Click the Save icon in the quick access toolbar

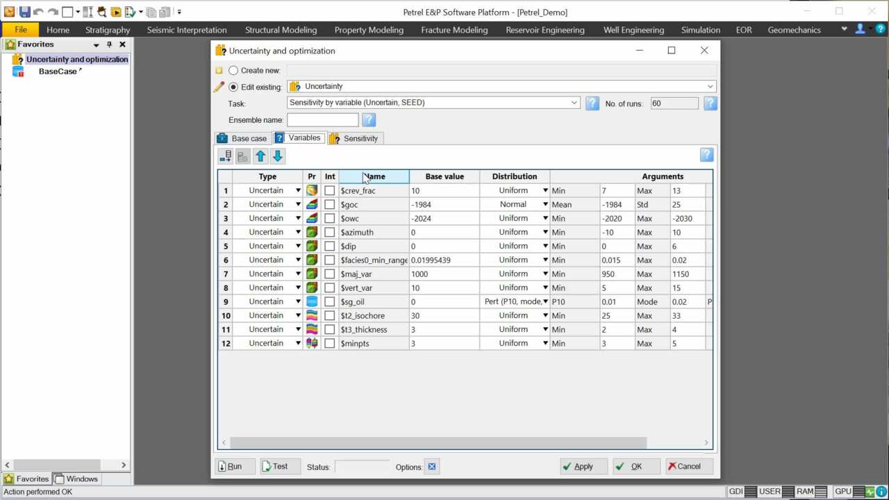(24, 12)
